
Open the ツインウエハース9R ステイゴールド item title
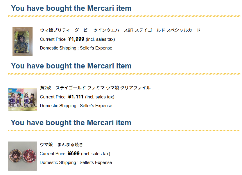coord(120,30)
